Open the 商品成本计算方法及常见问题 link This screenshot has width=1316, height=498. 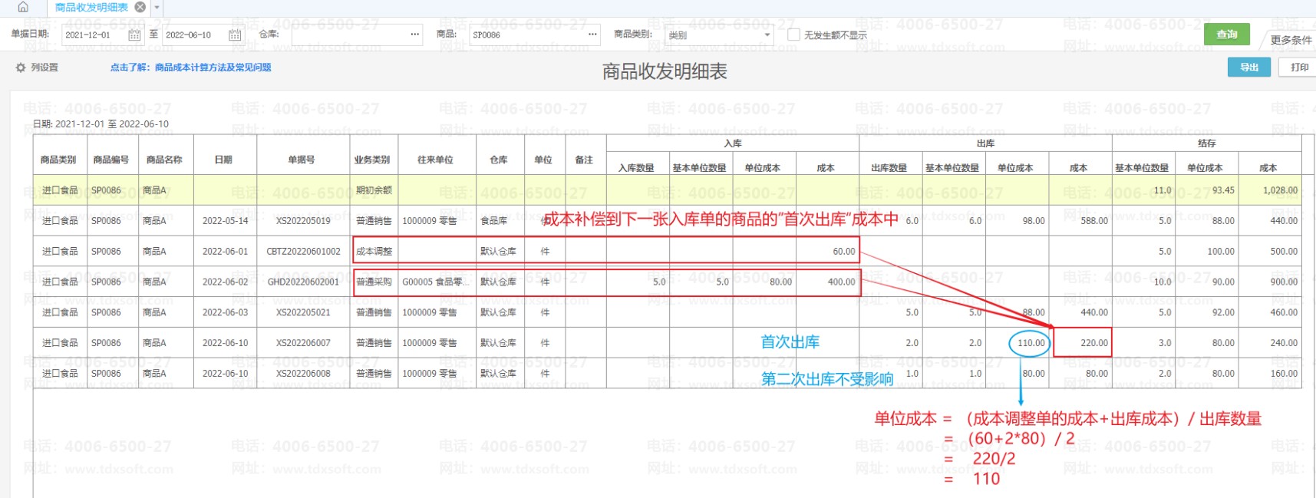click(190, 68)
